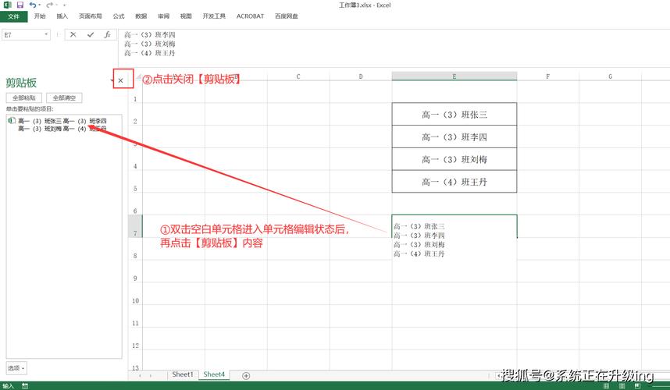Click the sheet tab scroll left arrow
The width and height of the screenshot is (670, 390).
coord(140,375)
